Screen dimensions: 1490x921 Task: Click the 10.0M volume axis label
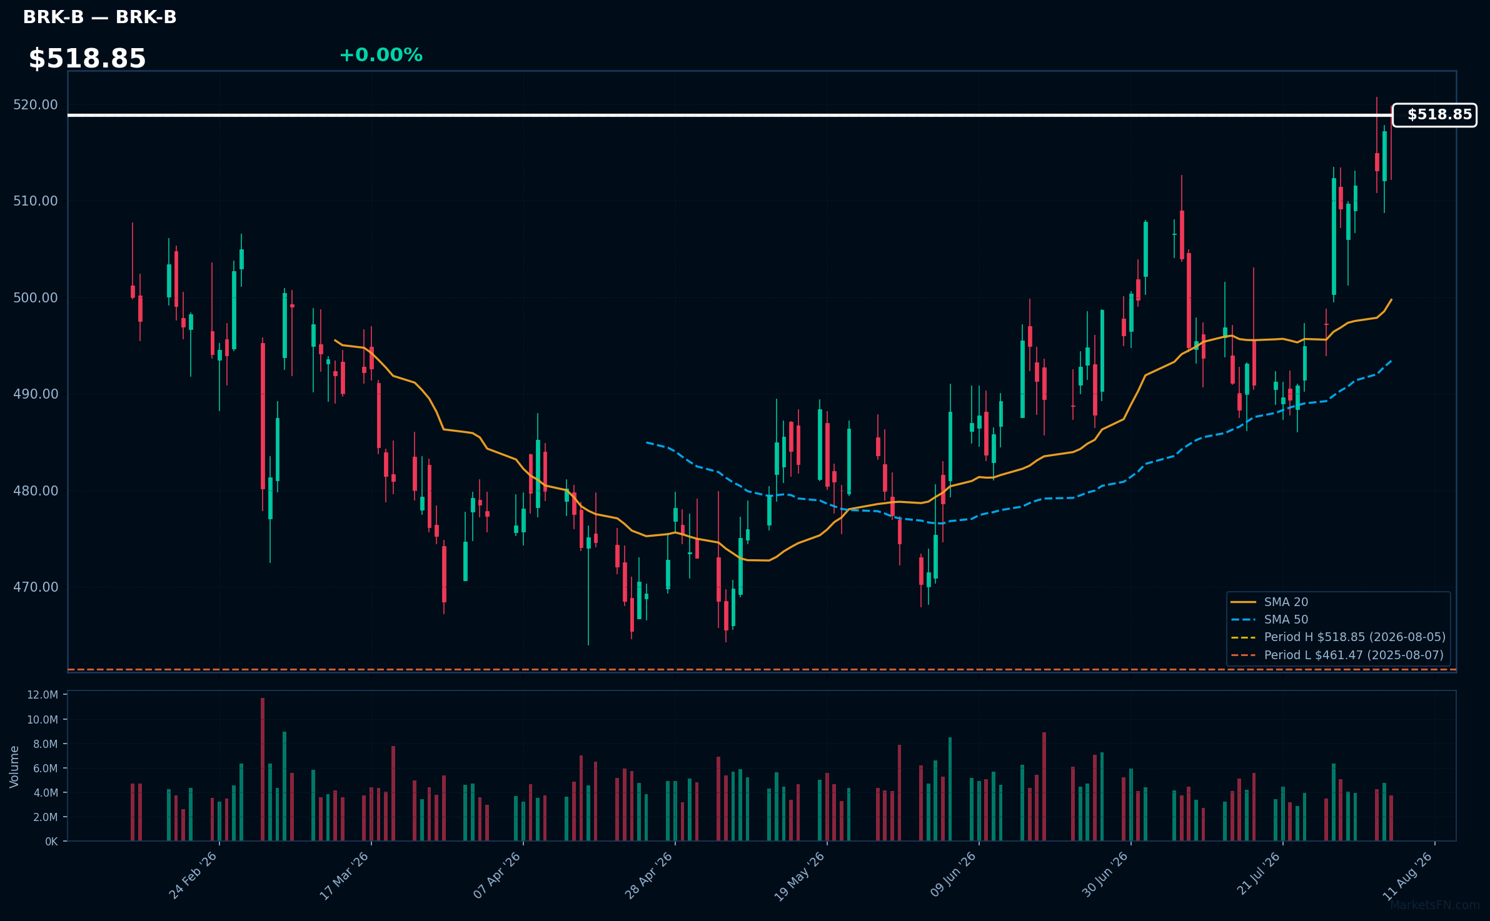[43, 720]
